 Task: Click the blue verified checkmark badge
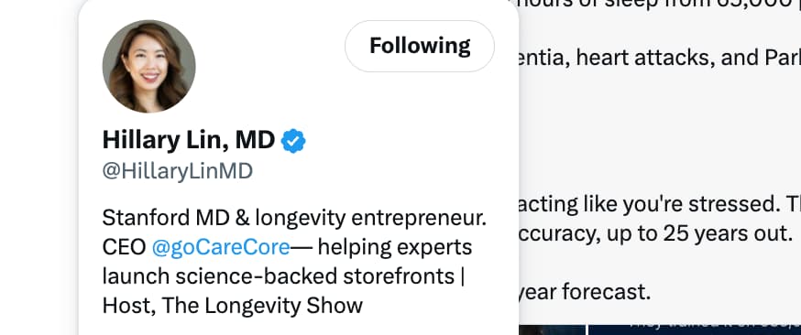[293, 141]
